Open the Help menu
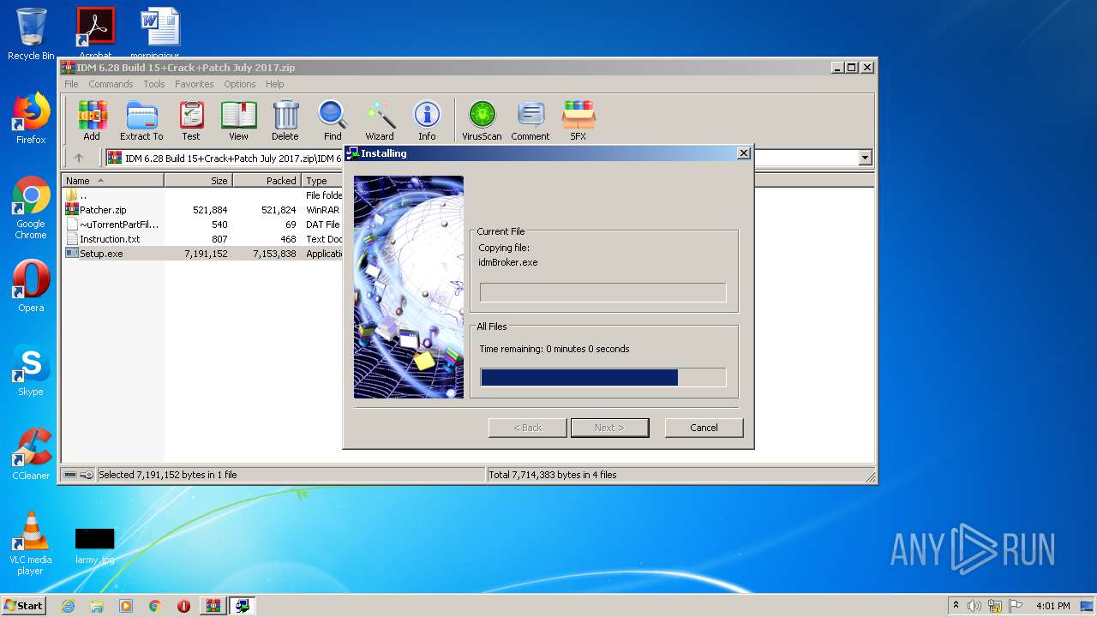 (x=274, y=84)
